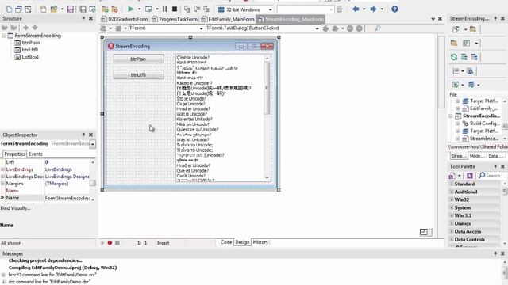
Task: Open the dropdown arrow next to the Run button
Action: click(140, 9)
